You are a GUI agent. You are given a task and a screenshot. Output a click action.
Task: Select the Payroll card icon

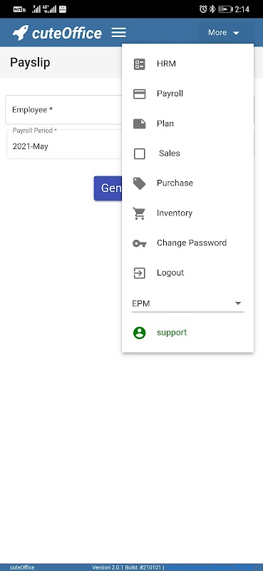139,94
